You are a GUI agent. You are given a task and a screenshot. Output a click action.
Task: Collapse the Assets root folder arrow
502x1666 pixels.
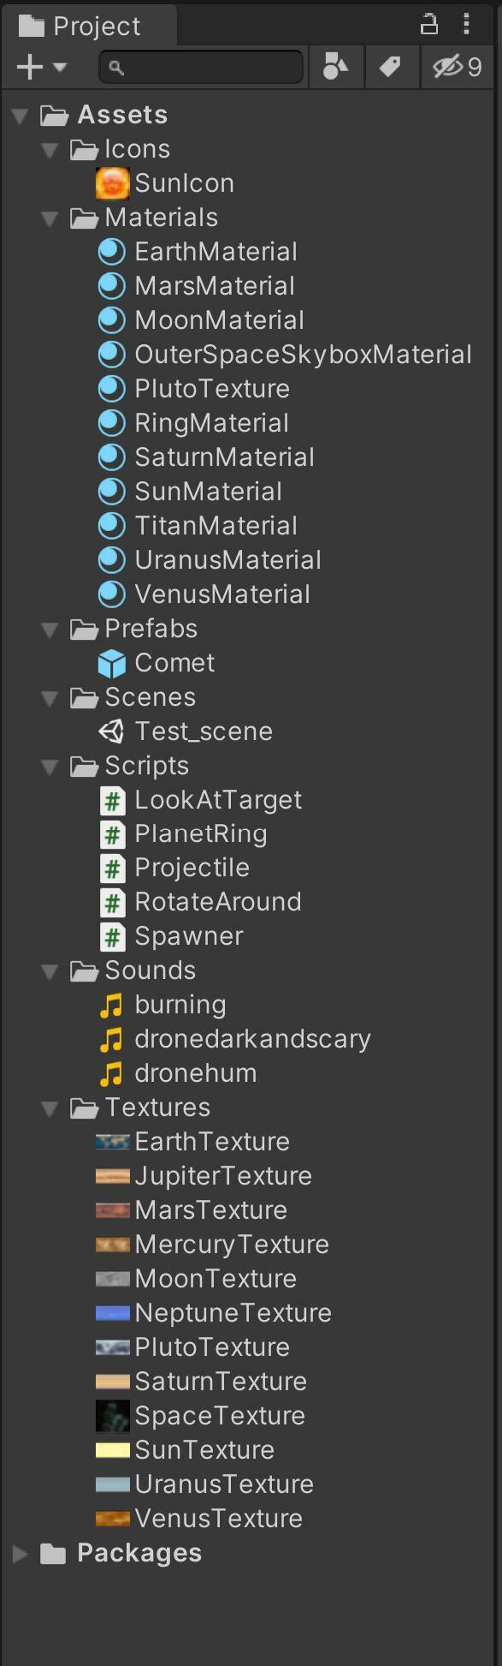click(21, 116)
